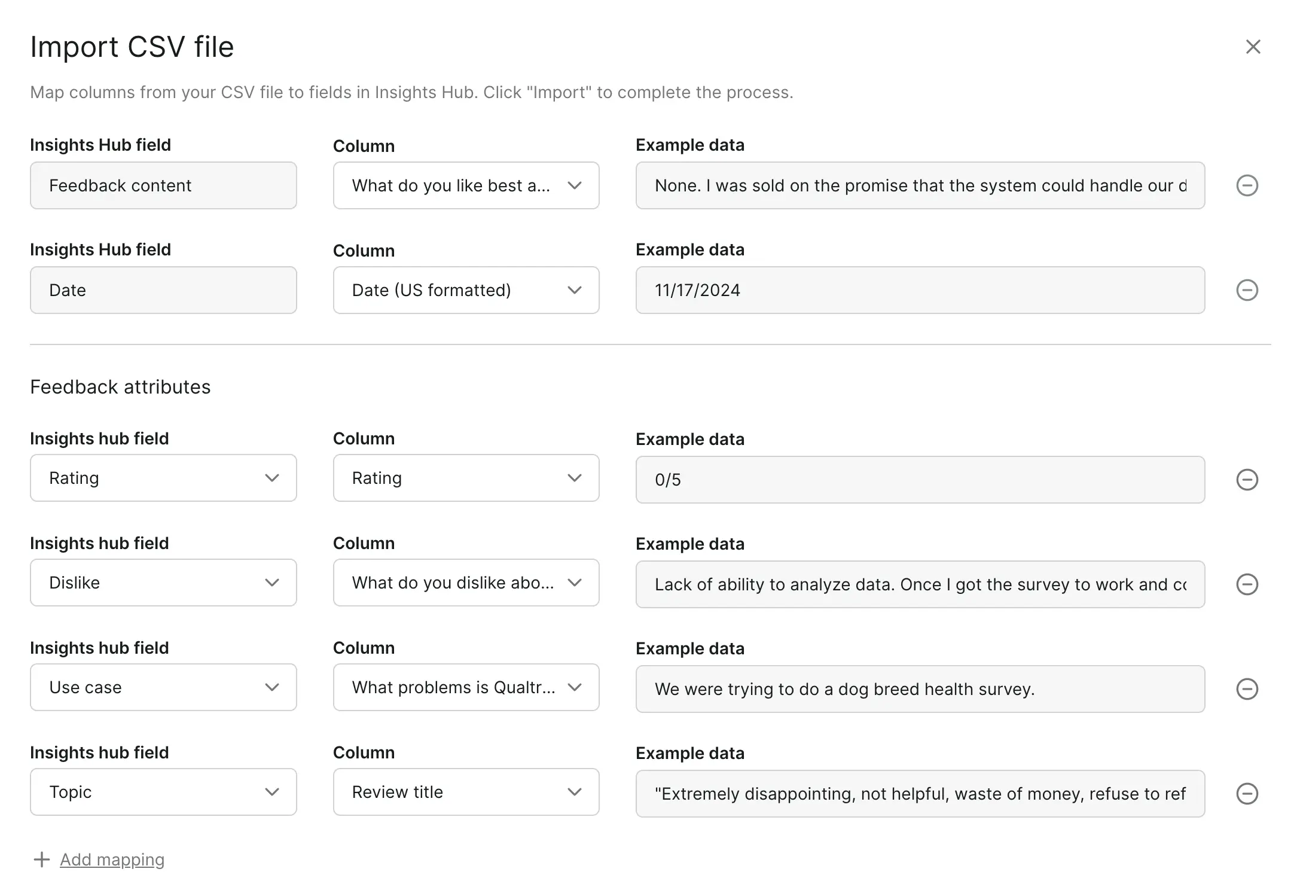The width and height of the screenshot is (1300, 884).
Task: Remove the Dislike mapping row
Action: 1247,584
